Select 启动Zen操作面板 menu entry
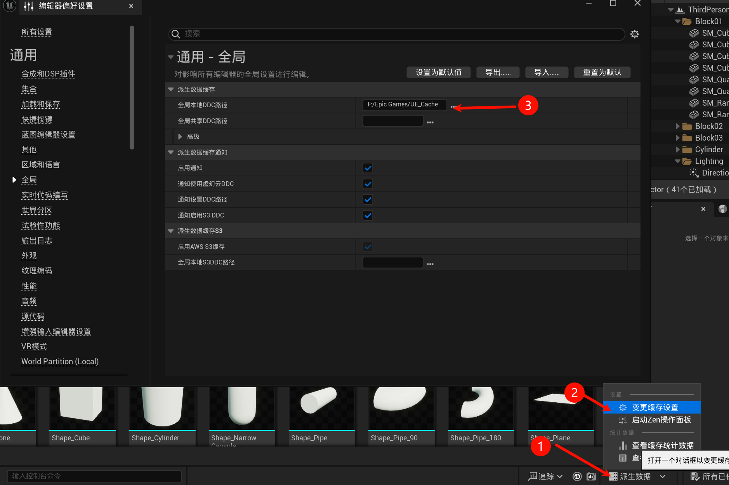 tap(661, 420)
